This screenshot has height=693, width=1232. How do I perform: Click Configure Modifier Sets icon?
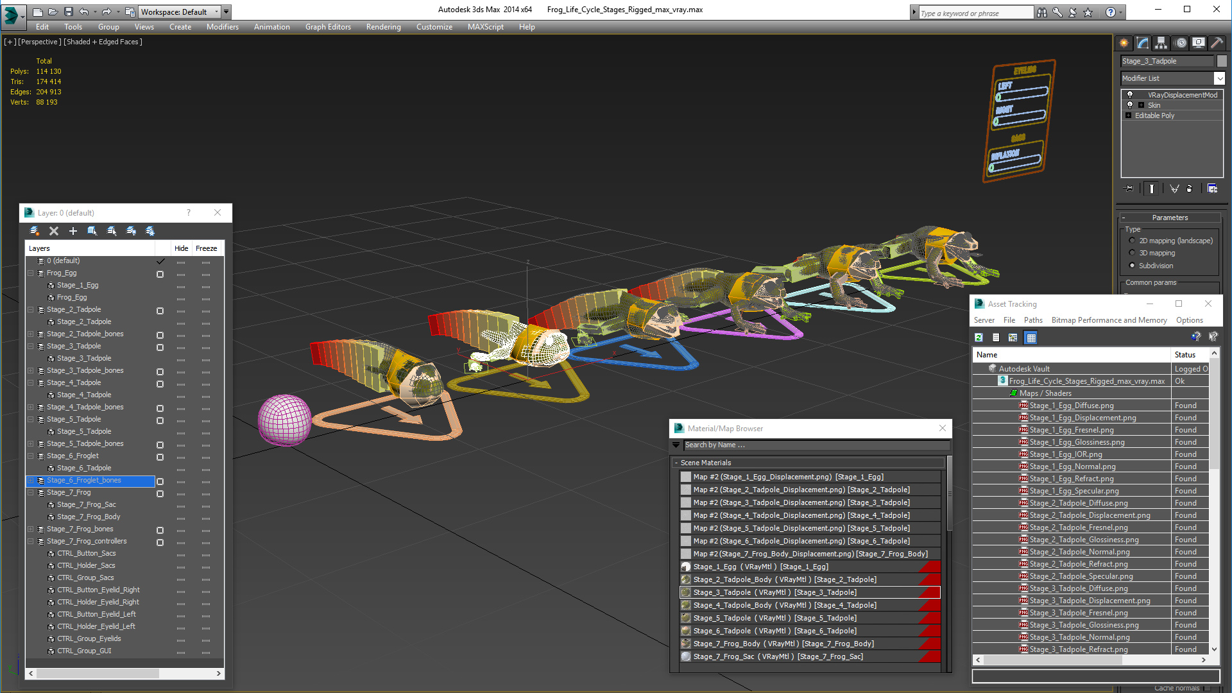click(x=1212, y=189)
